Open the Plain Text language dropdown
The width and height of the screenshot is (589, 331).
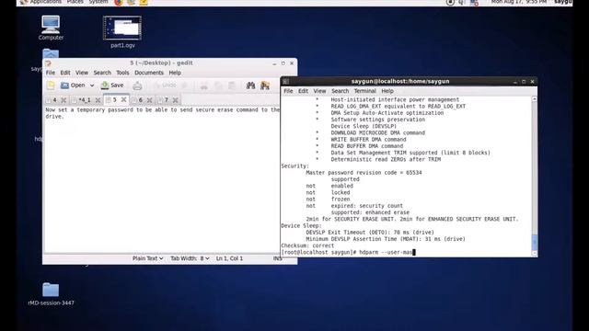[x=147, y=258]
